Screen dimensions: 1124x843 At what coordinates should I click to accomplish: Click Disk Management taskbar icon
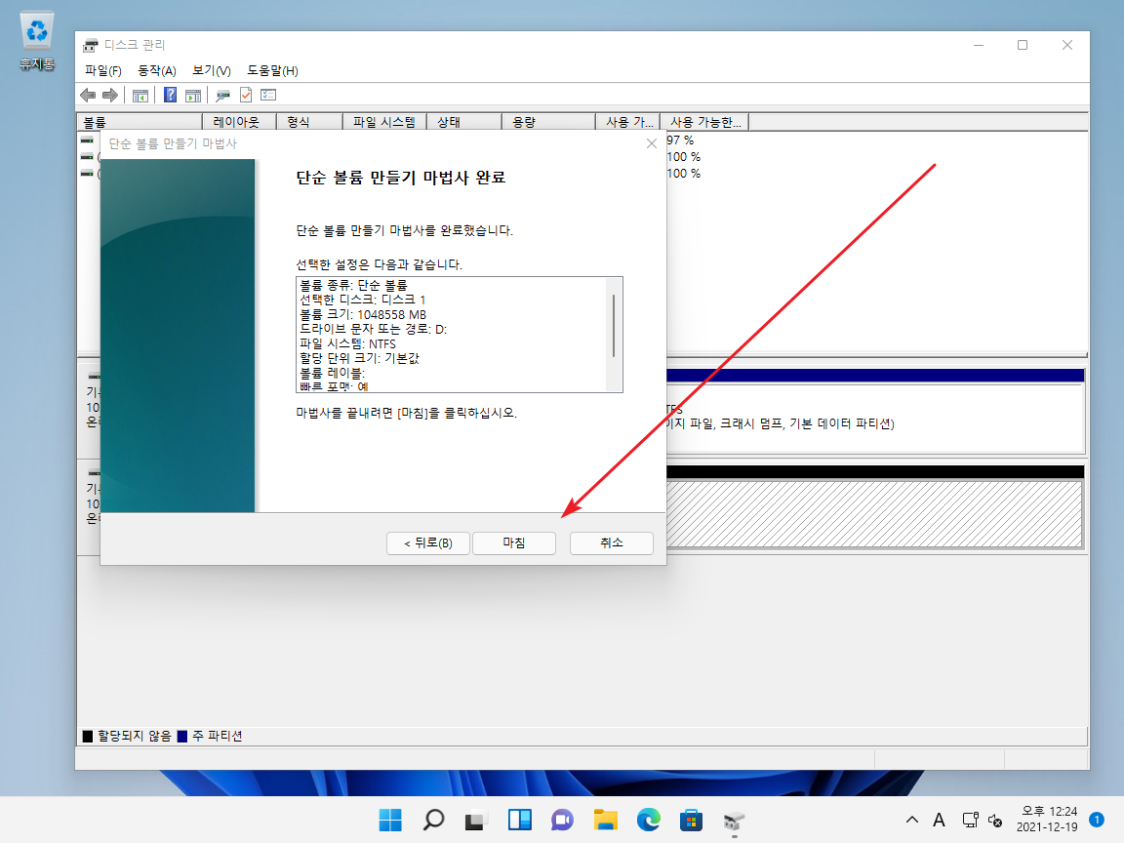click(x=735, y=820)
